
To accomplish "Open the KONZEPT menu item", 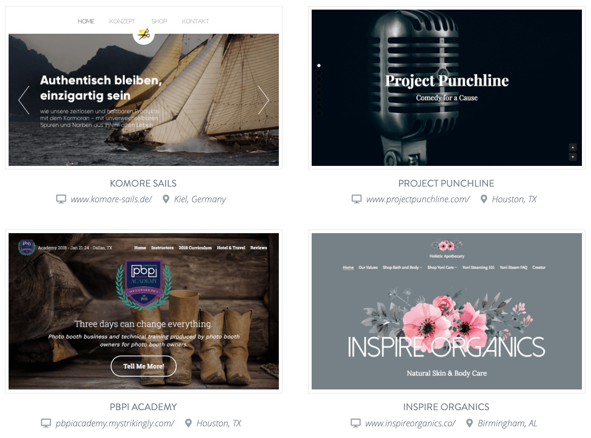I will (x=122, y=21).
